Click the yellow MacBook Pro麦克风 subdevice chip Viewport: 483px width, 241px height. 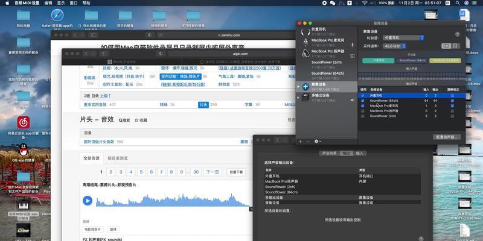click(x=445, y=61)
